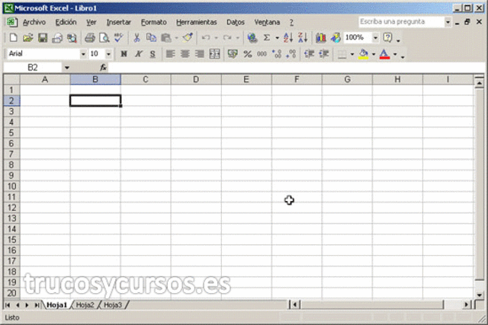This screenshot has height=325, width=488.
Task: Expand the Borders dropdown arrow
Action: tap(352, 54)
